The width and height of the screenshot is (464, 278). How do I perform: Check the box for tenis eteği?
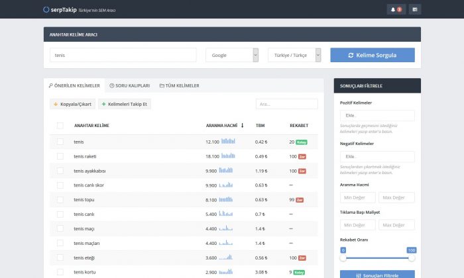point(60,257)
